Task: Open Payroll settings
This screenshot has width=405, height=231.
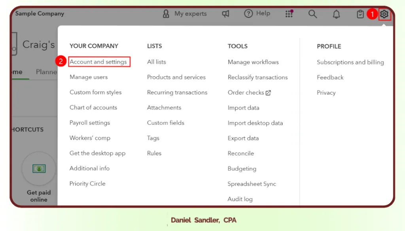Action: point(90,123)
